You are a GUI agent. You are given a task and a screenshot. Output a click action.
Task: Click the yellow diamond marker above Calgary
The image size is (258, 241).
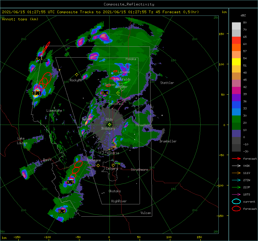pyautogui.click(x=113, y=165)
